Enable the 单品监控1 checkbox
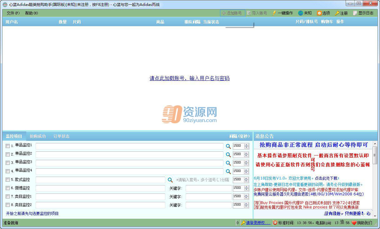This screenshot has height=229, width=380. coord(7,146)
